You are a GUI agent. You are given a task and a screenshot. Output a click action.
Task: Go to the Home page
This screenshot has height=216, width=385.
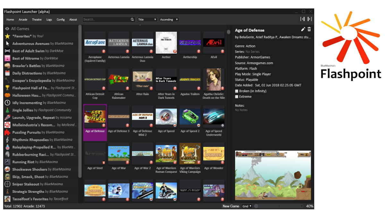coord(10,20)
